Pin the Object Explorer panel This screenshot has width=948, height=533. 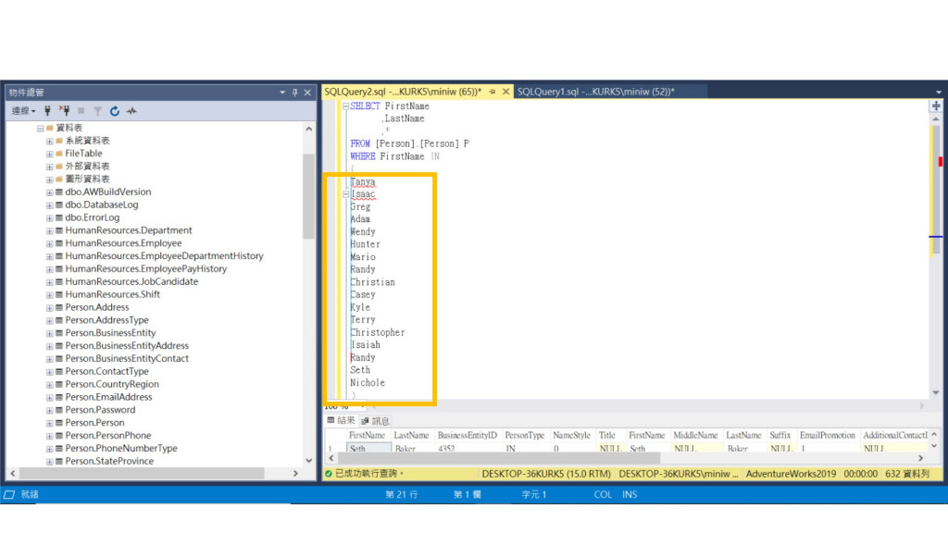click(294, 93)
